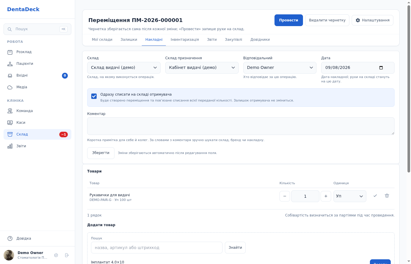
Task: Click the Пацієнти sidebar icon
Action: (10, 64)
